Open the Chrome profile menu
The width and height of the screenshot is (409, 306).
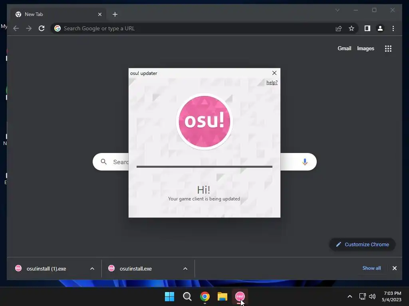(x=380, y=28)
